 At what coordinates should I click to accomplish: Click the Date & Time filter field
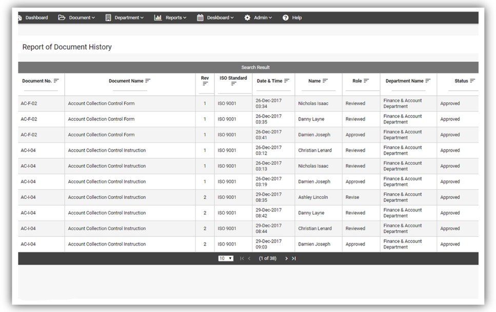(x=273, y=88)
